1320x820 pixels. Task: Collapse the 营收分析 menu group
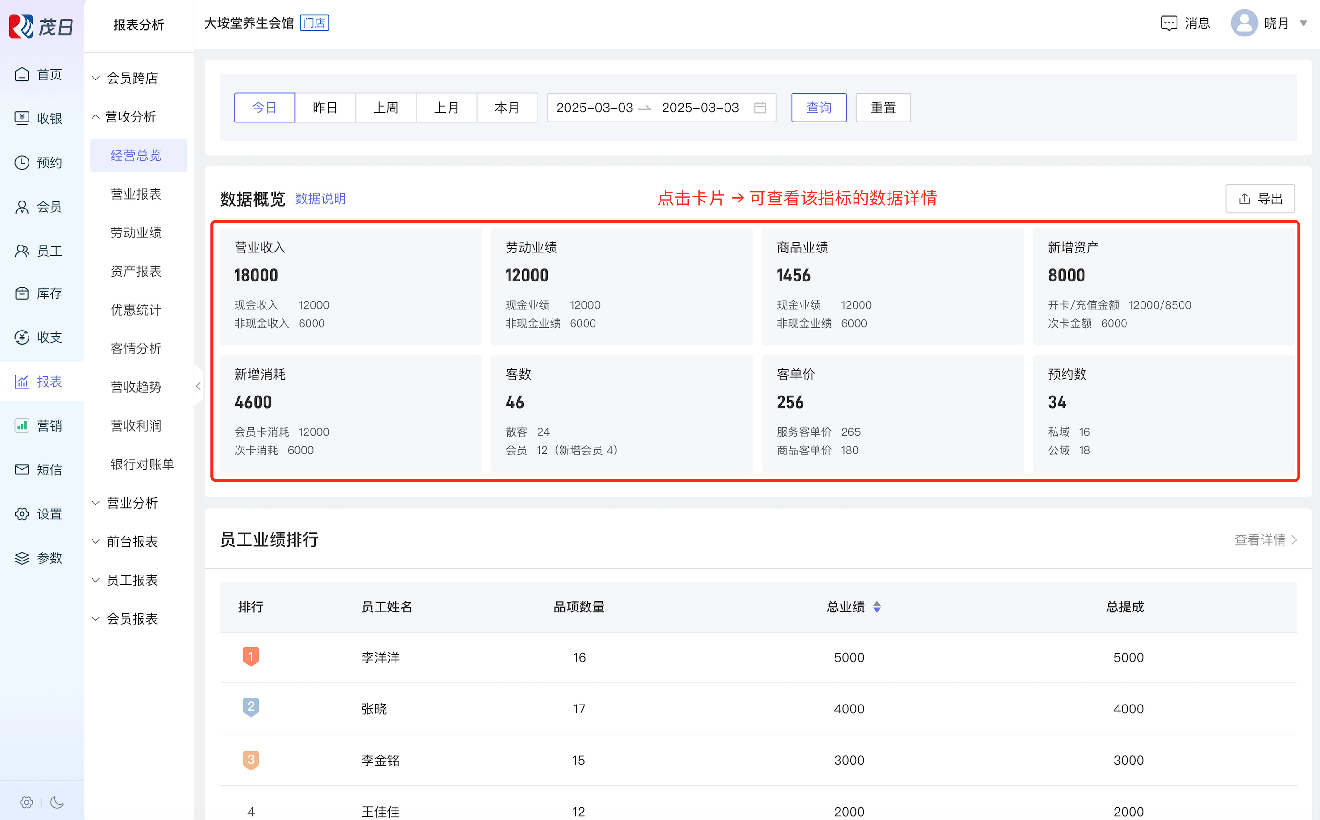(x=130, y=116)
